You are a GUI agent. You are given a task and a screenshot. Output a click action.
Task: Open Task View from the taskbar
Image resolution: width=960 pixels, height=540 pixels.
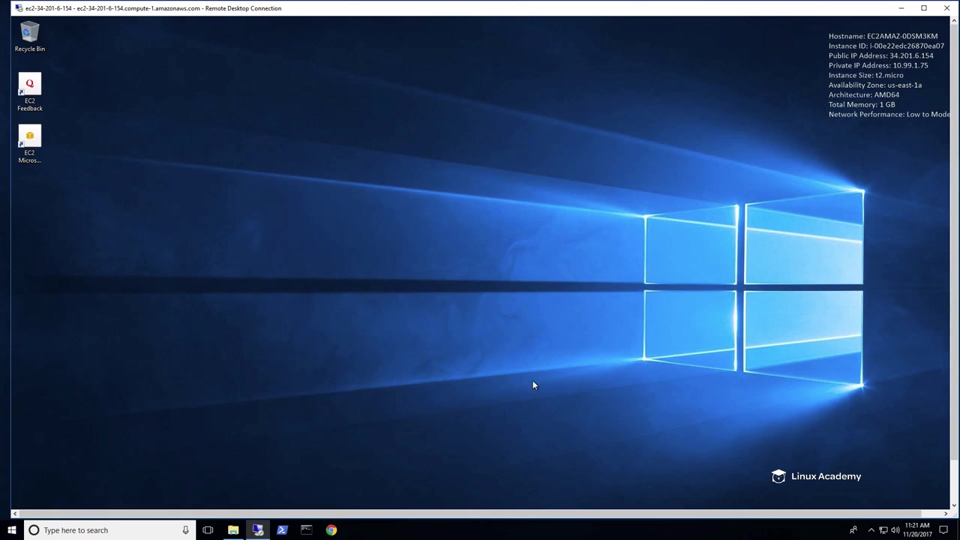208,530
